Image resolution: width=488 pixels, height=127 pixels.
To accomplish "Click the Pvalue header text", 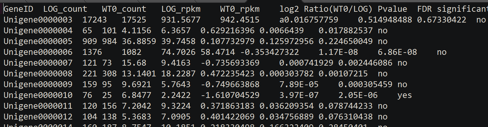I will 392,9.
